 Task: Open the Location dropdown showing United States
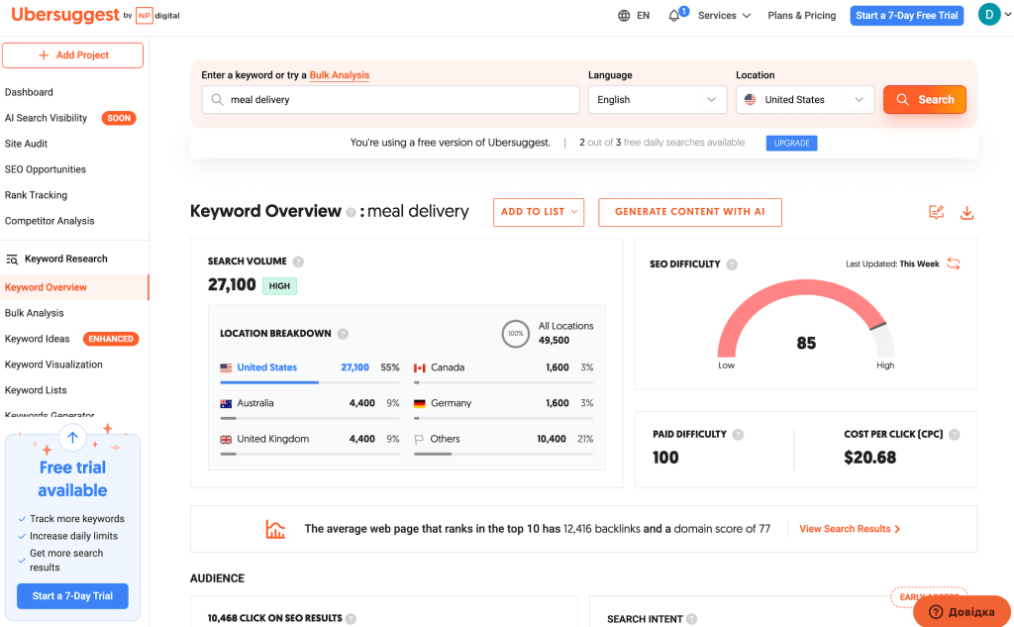tap(805, 100)
